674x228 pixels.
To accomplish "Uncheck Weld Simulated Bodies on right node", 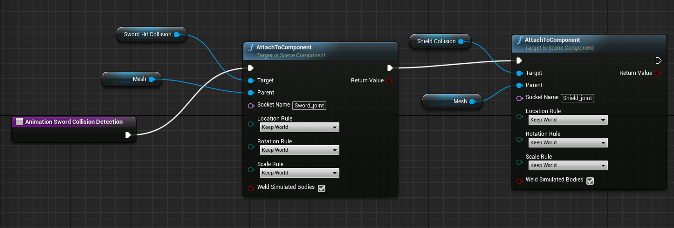I will (590, 181).
